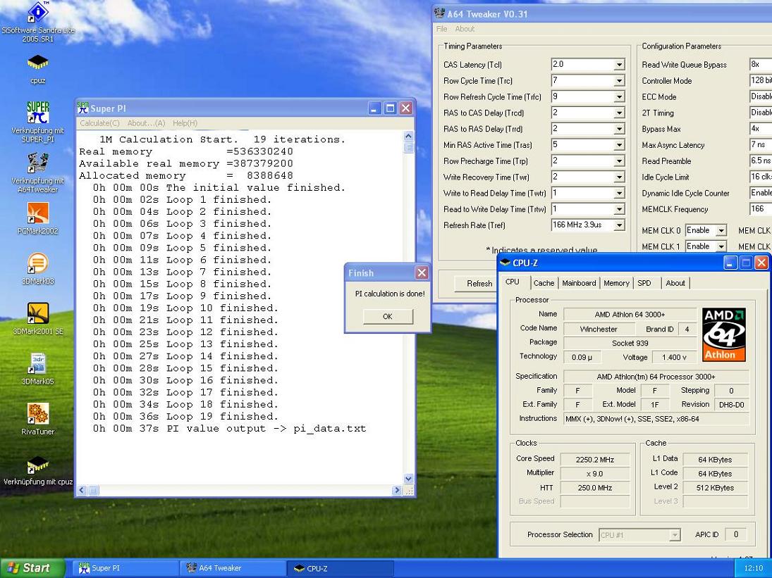Image resolution: width=772 pixels, height=578 pixels.
Task: Click the Start button on the taskbar
Action: [32, 568]
